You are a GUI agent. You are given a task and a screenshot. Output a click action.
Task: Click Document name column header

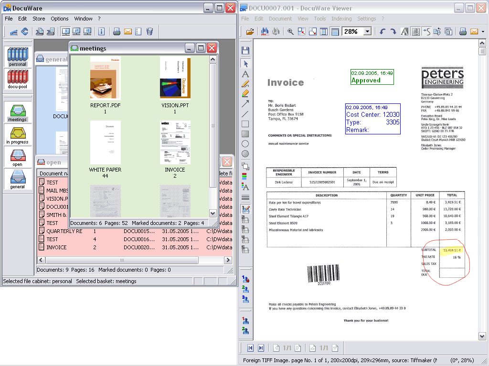coord(53,173)
